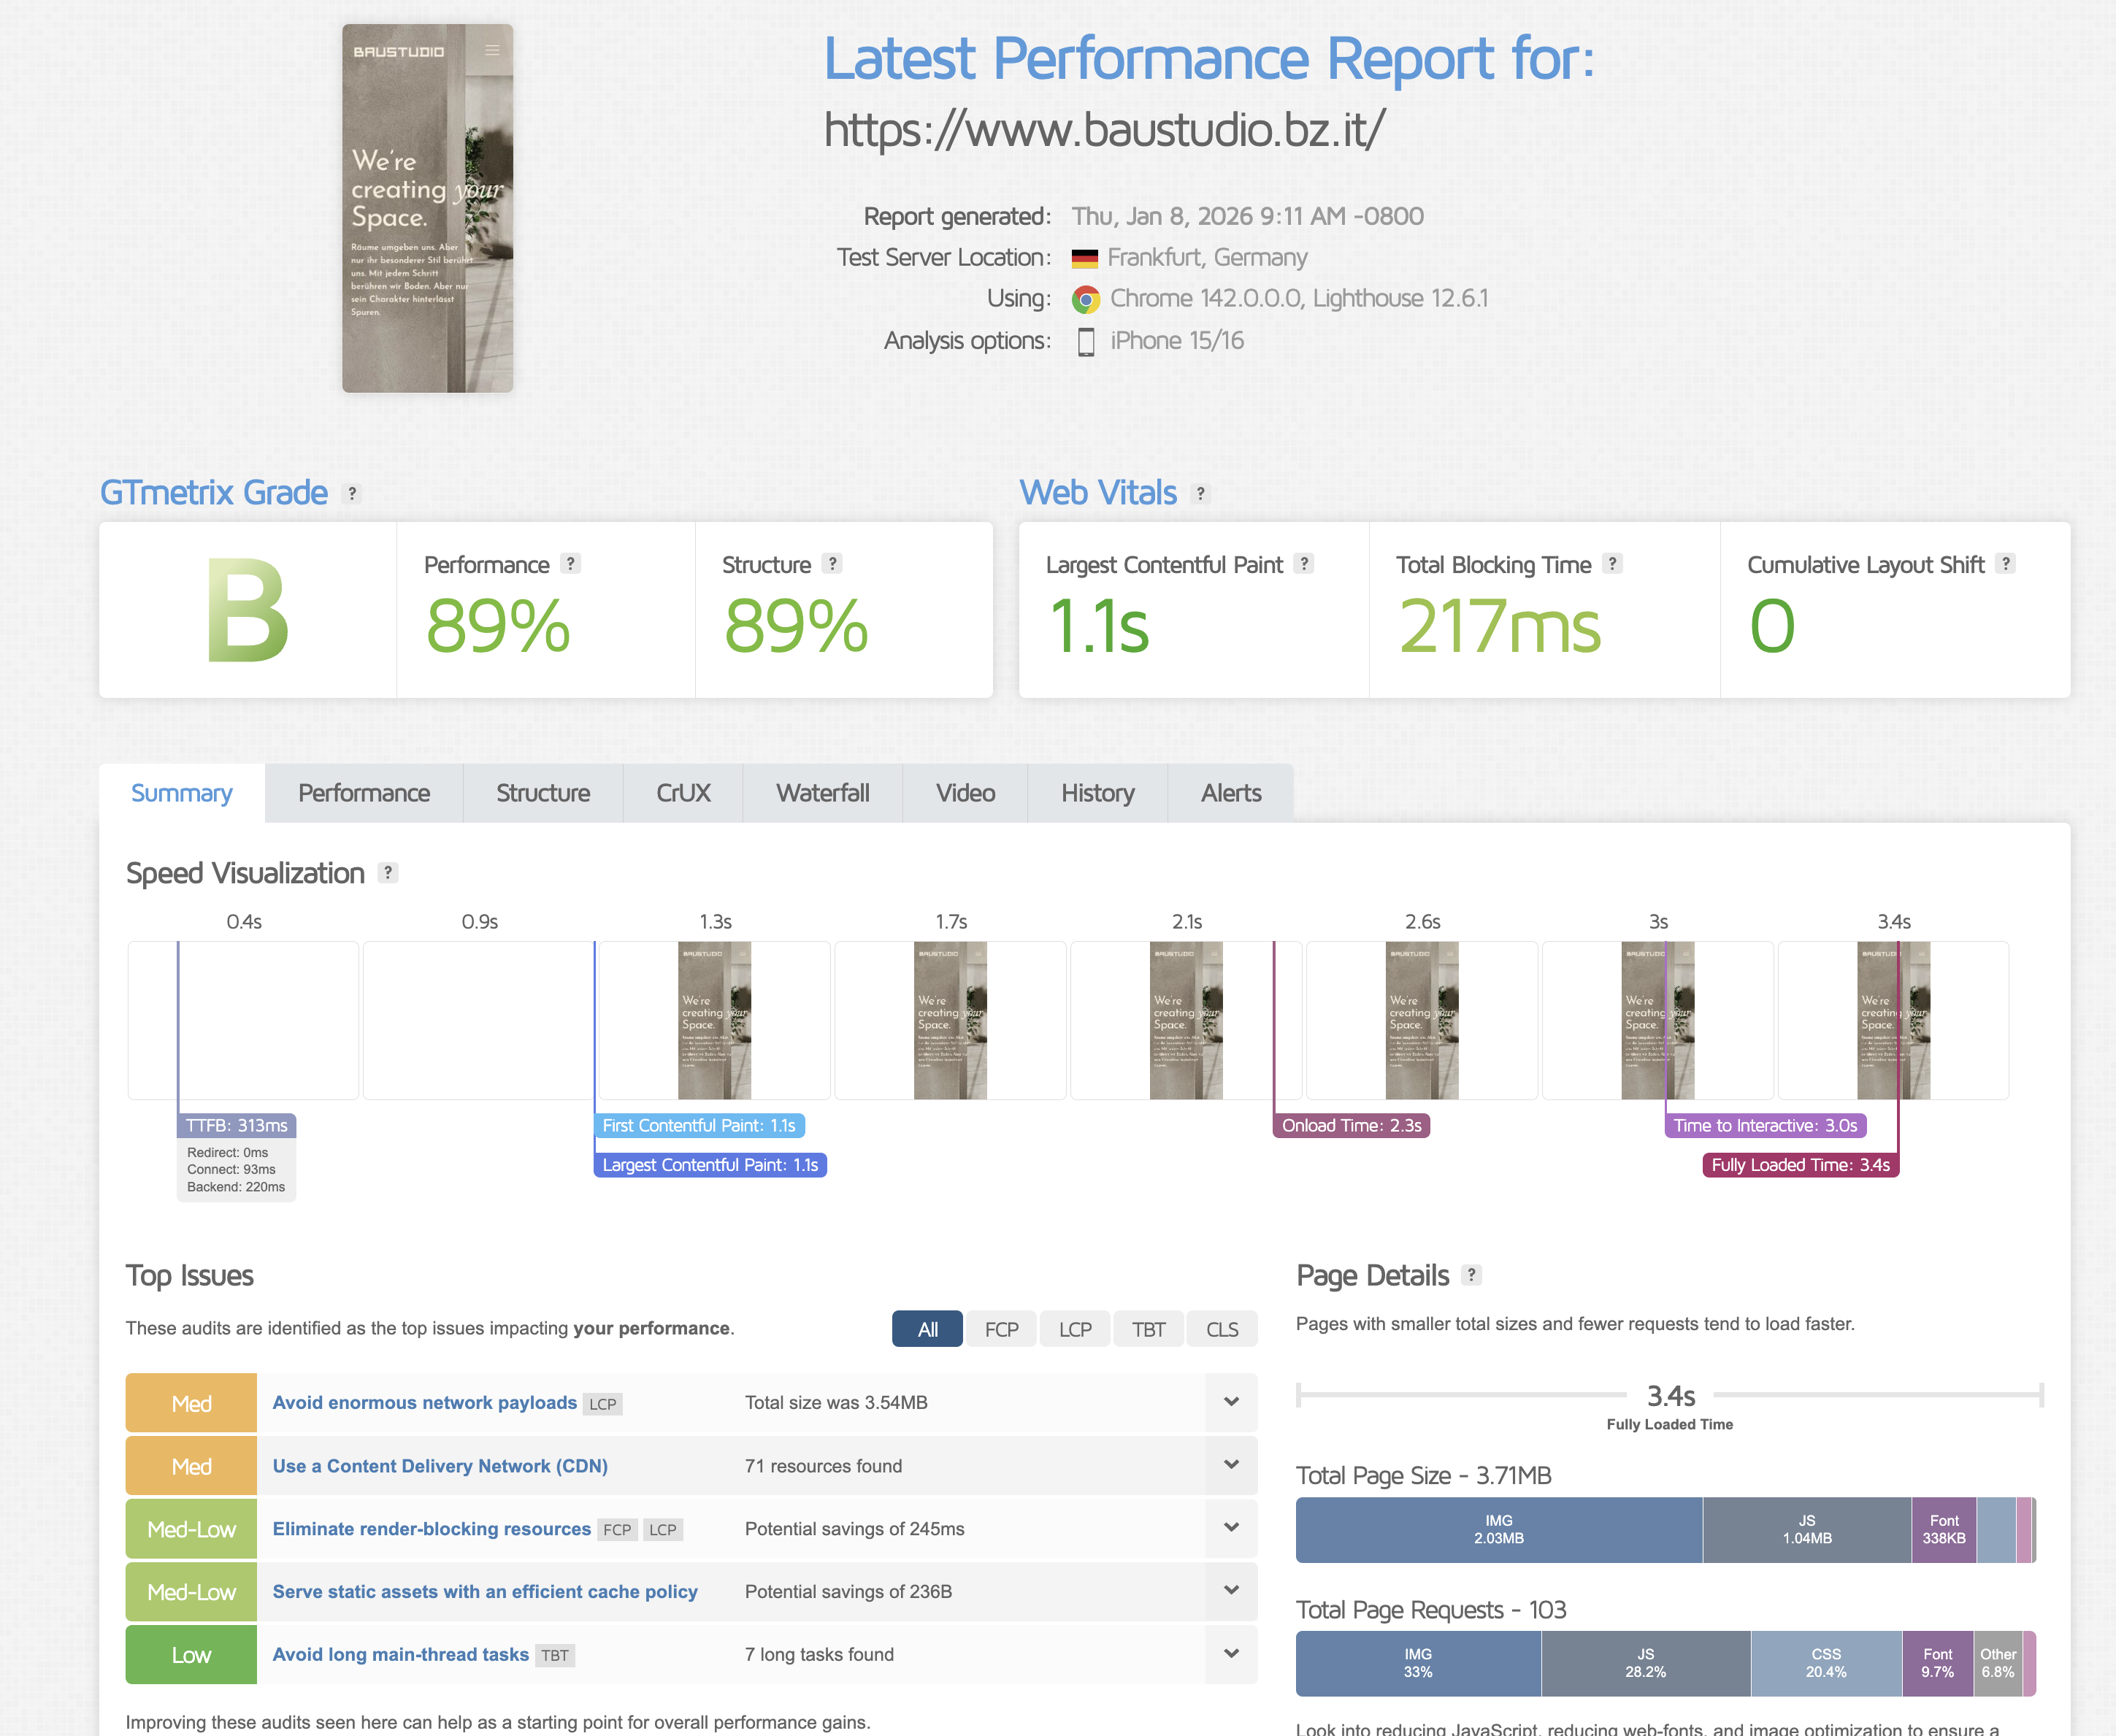Open the Performance score help tooltip icon

[x=570, y=564]
